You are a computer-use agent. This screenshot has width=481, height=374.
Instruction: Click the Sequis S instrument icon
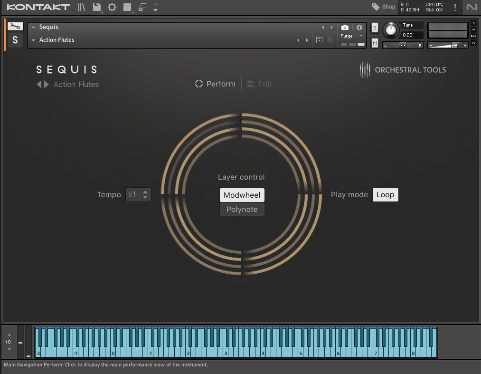(15, 40)
